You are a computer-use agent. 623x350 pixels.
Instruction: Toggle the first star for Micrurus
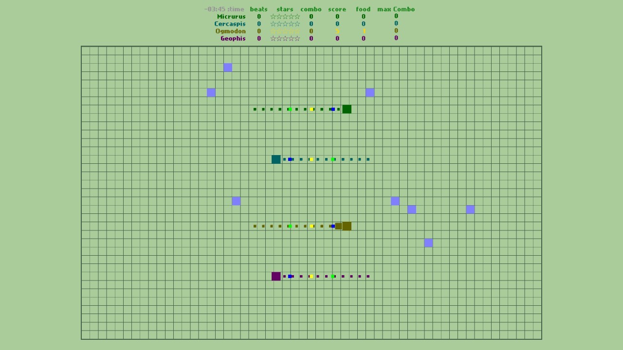[273, 16]
